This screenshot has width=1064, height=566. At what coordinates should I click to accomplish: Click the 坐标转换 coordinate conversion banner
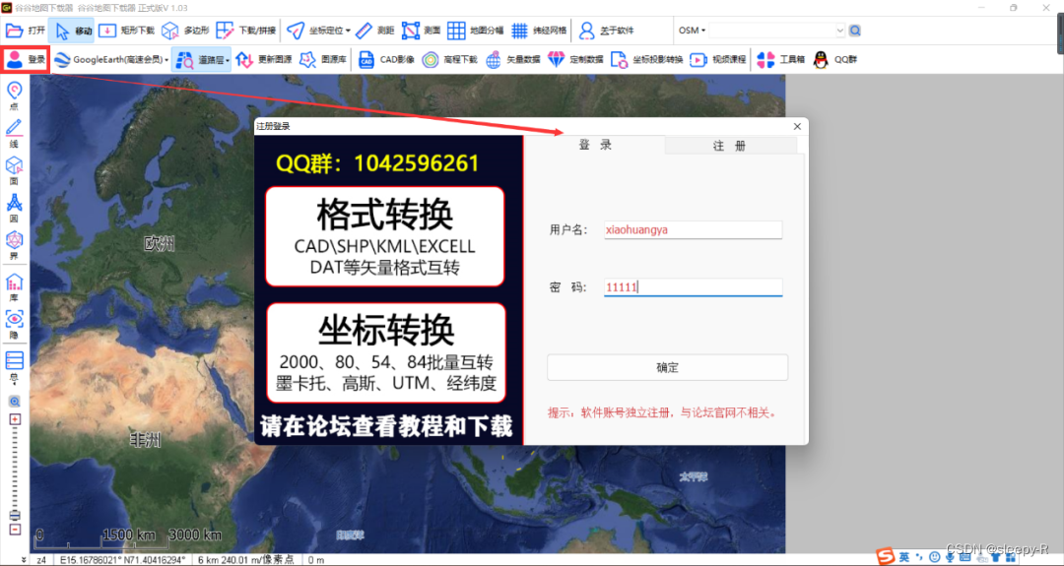[386, 353]
